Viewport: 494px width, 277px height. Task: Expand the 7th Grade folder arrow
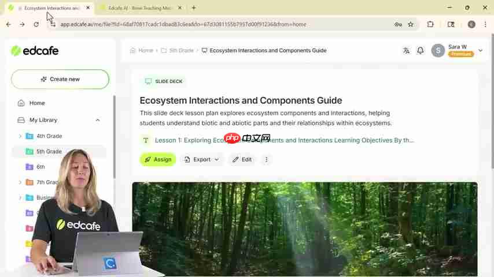(20, 182)
